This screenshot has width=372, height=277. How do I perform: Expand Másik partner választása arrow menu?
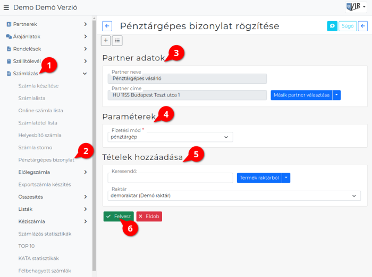(x=336, y=95)
